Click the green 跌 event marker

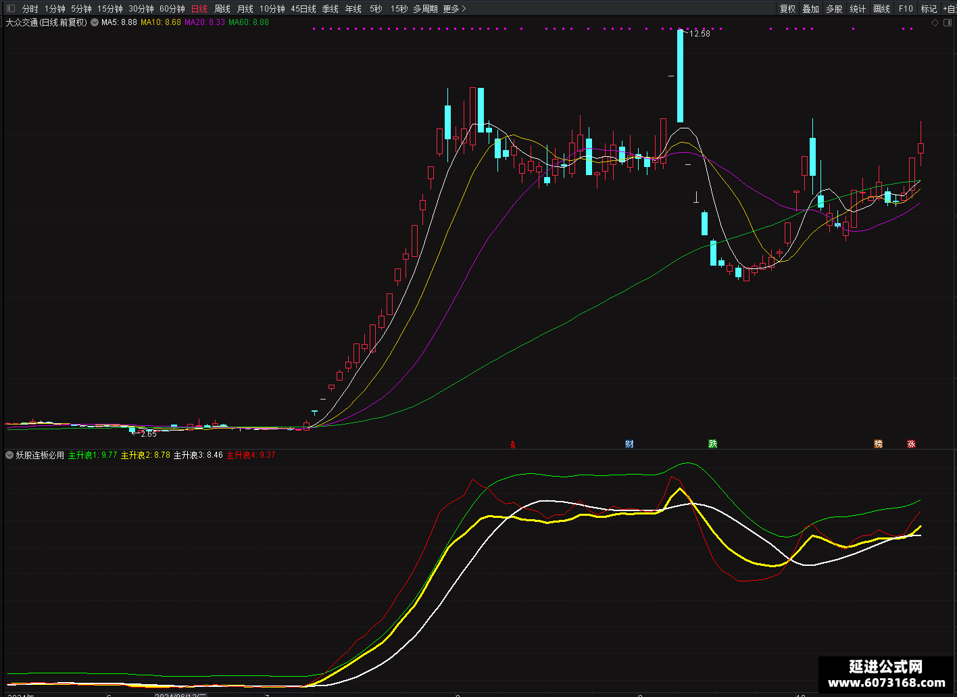[712, 444]
